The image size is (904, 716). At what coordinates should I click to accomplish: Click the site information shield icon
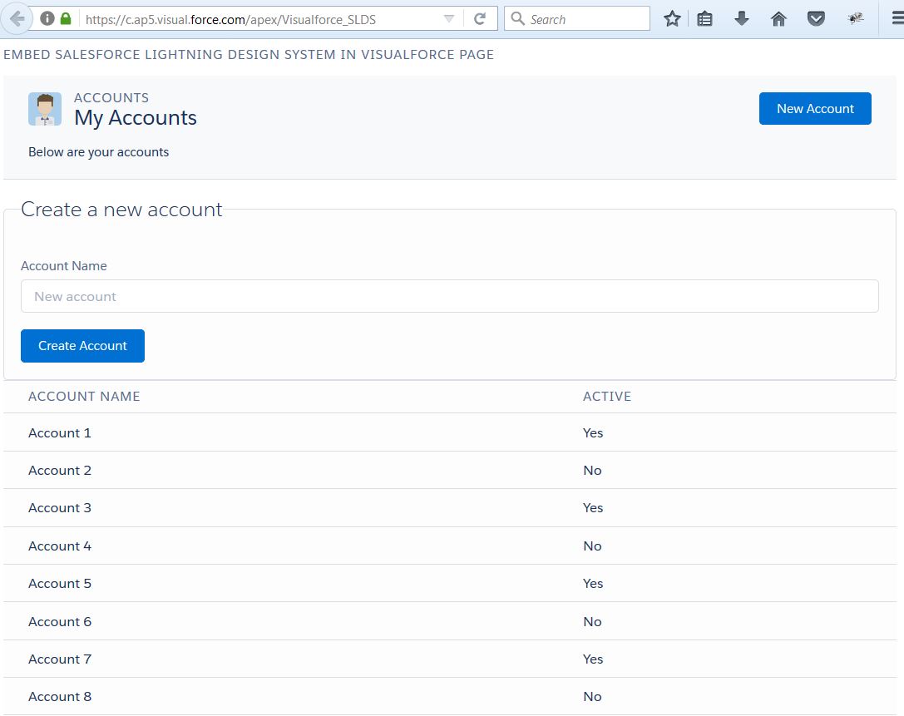click(x=47, y=18)
